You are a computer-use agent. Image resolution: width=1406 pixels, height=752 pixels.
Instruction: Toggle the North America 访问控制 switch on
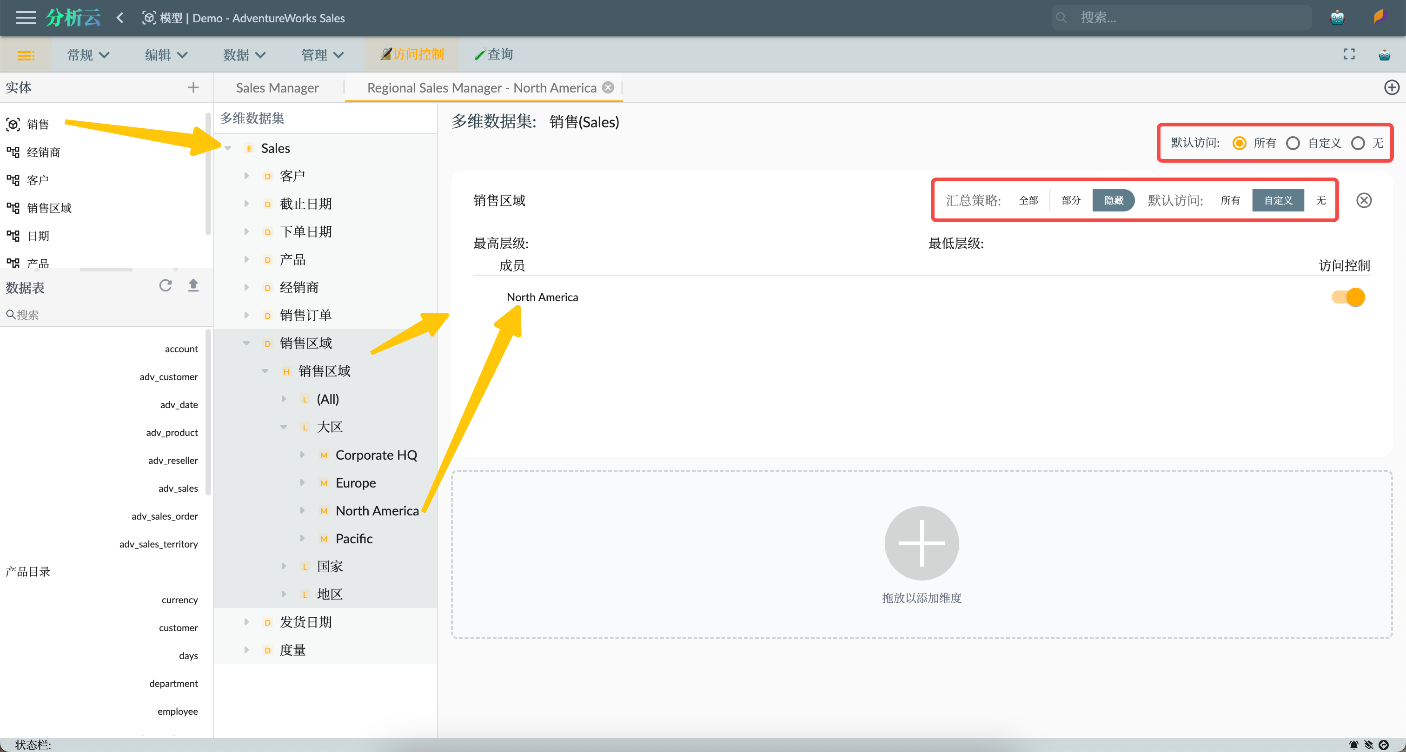click(1348, 297)
